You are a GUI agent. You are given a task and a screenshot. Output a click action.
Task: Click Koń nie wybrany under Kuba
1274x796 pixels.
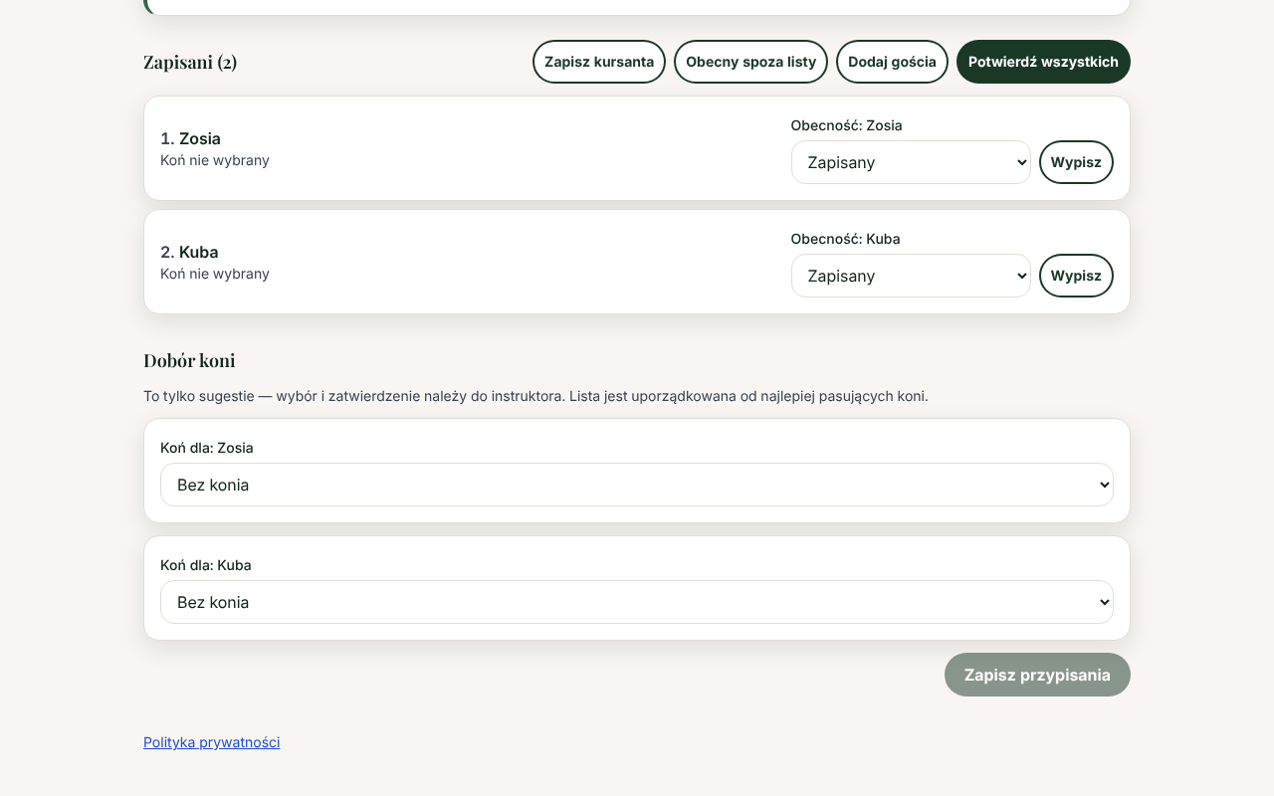[215, 274]
